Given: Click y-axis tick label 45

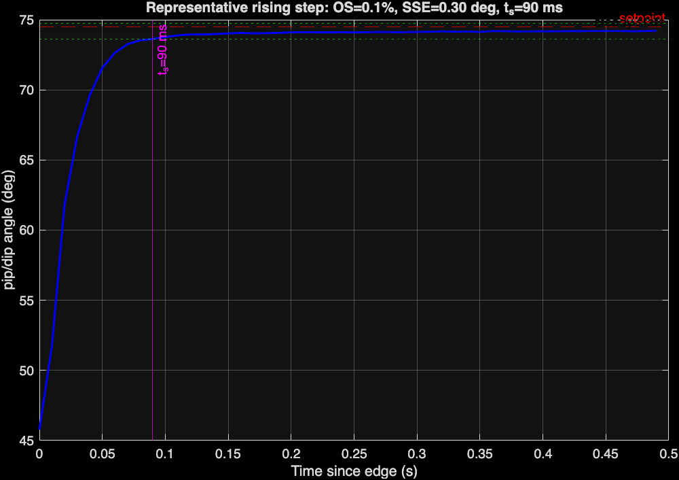Looking at the screenshot, I should click(x=26, y=441).
